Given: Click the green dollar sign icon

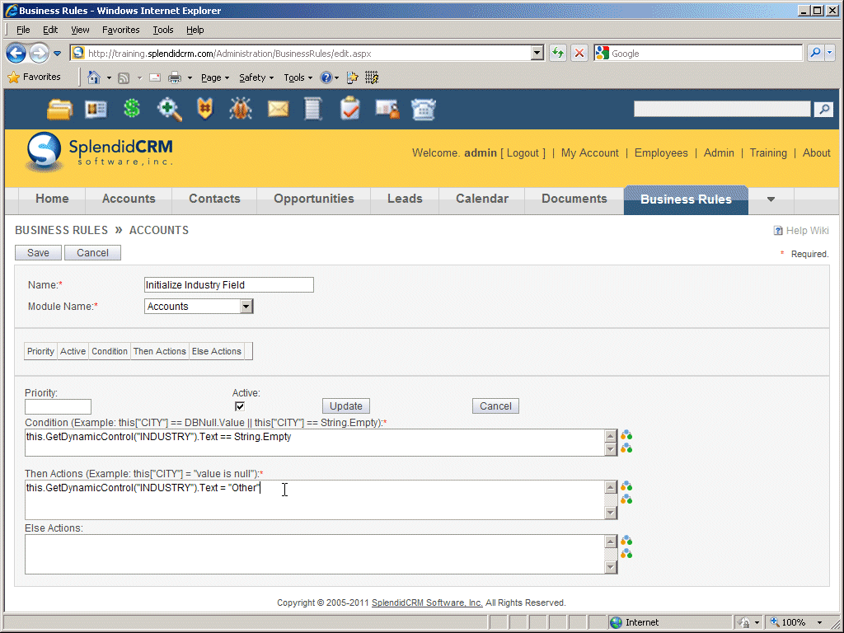Looking at the screenshot, I should (132, 109).
